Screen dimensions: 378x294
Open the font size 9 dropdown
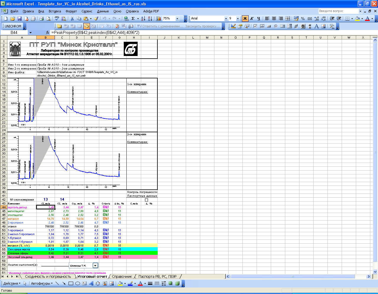238,19
